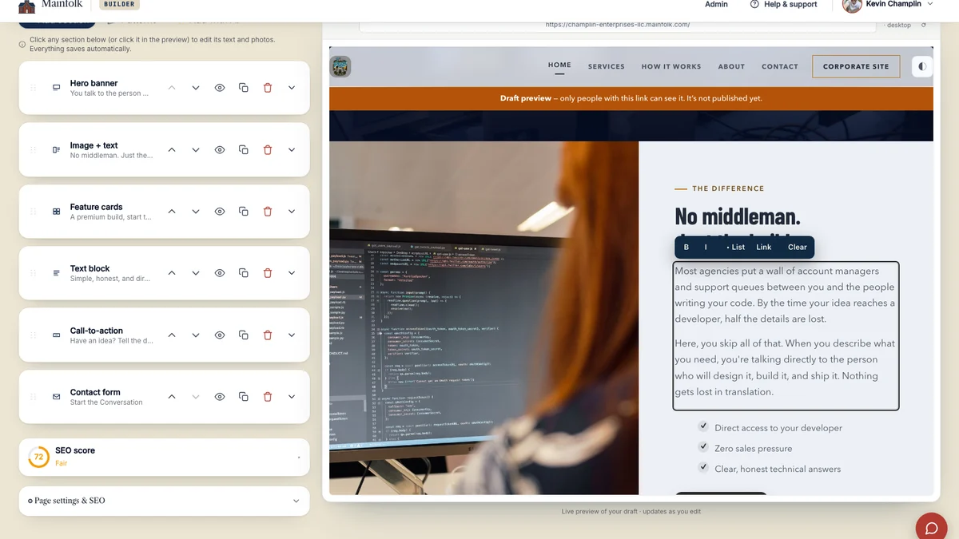Move the Call-to-action section up
The width and height of the screenshot is (959, 539).
tap(172, 335)
